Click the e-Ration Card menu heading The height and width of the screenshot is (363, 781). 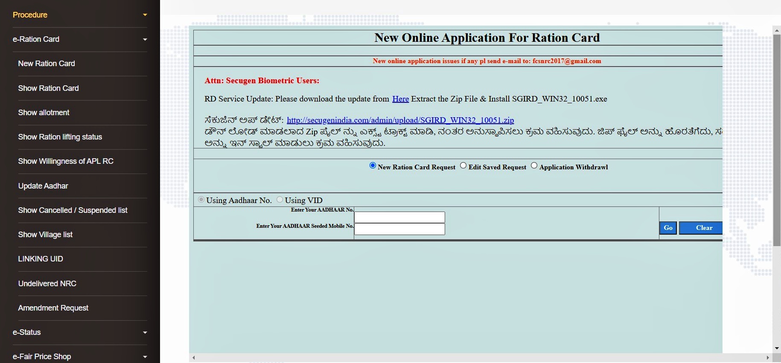click(x=36, y=39)
